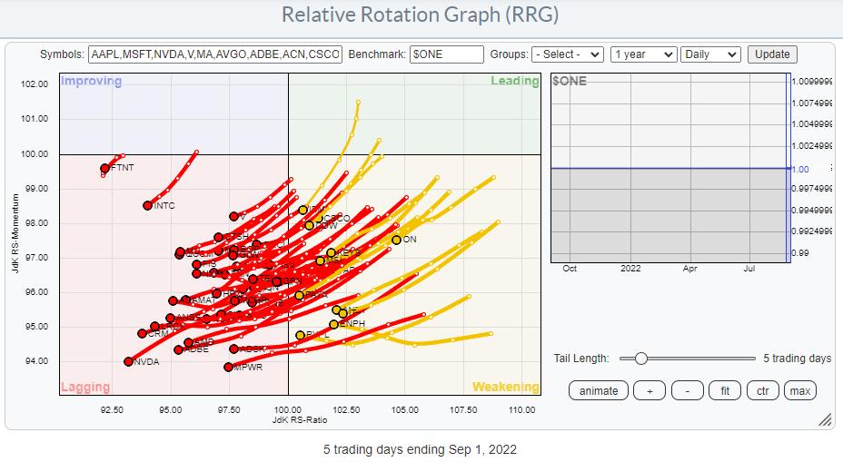Open the Groups select dropdown
This screenshot has width=843, height=462.
point(567,54)
